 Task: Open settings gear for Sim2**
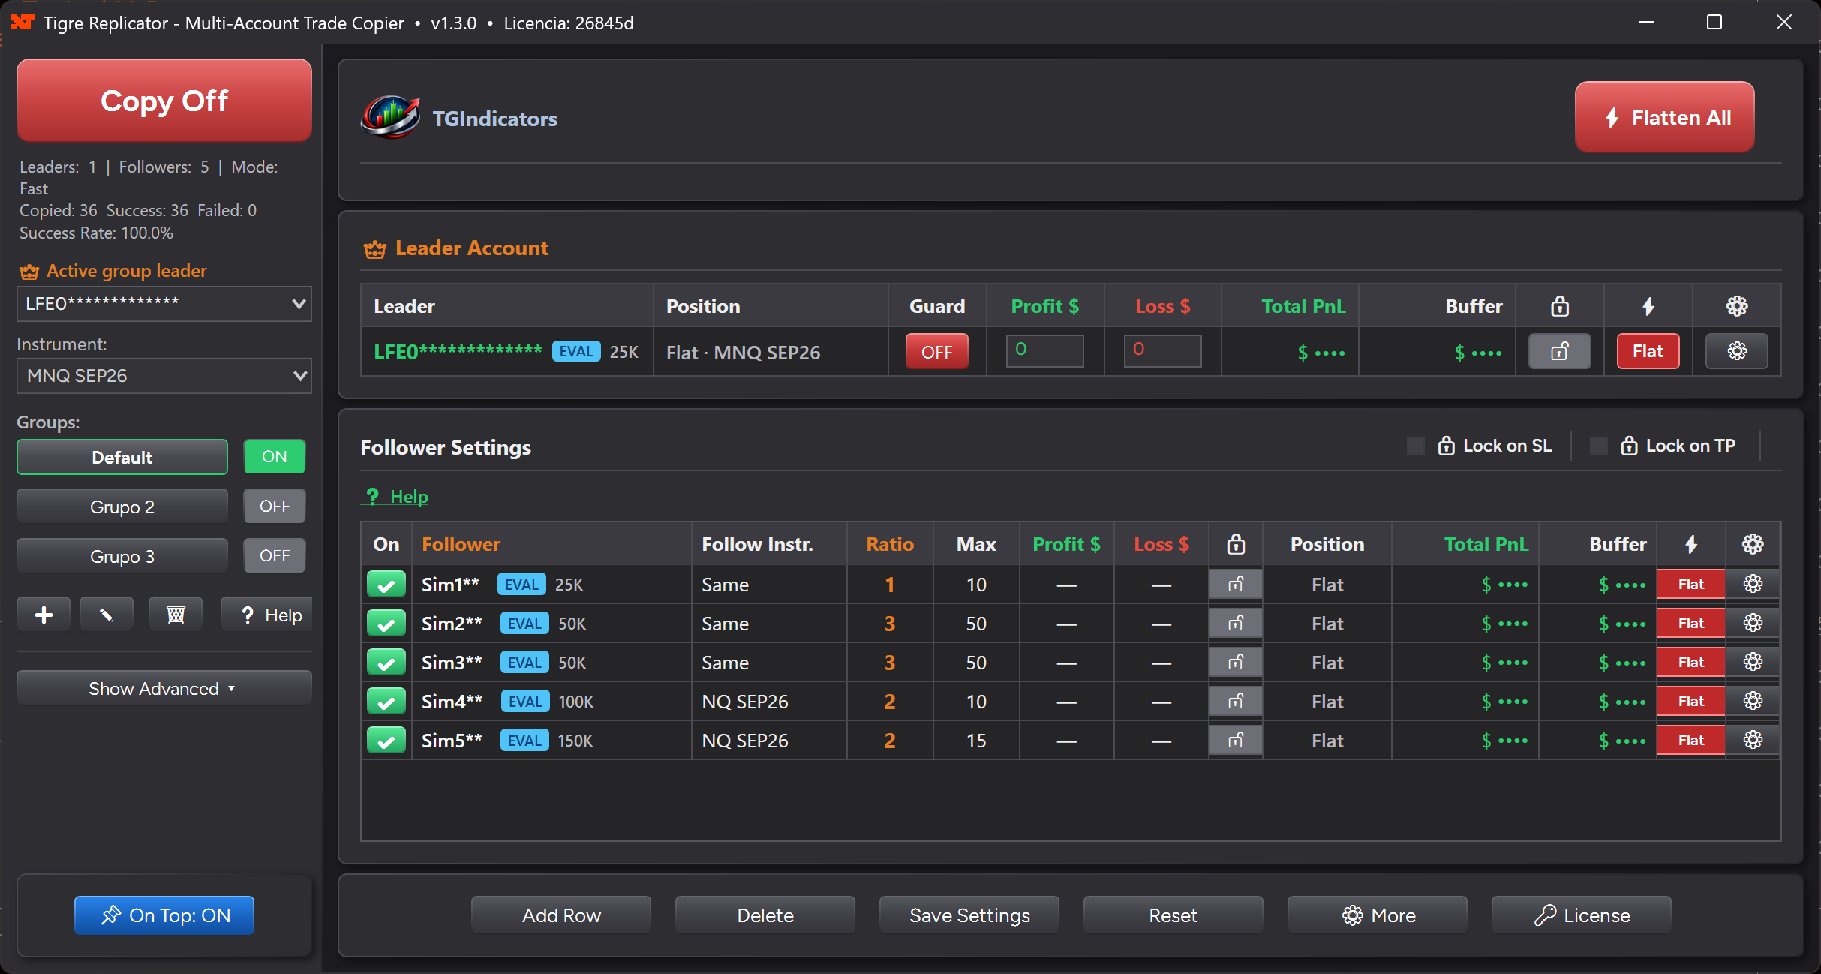click(x=1753, y=623)
